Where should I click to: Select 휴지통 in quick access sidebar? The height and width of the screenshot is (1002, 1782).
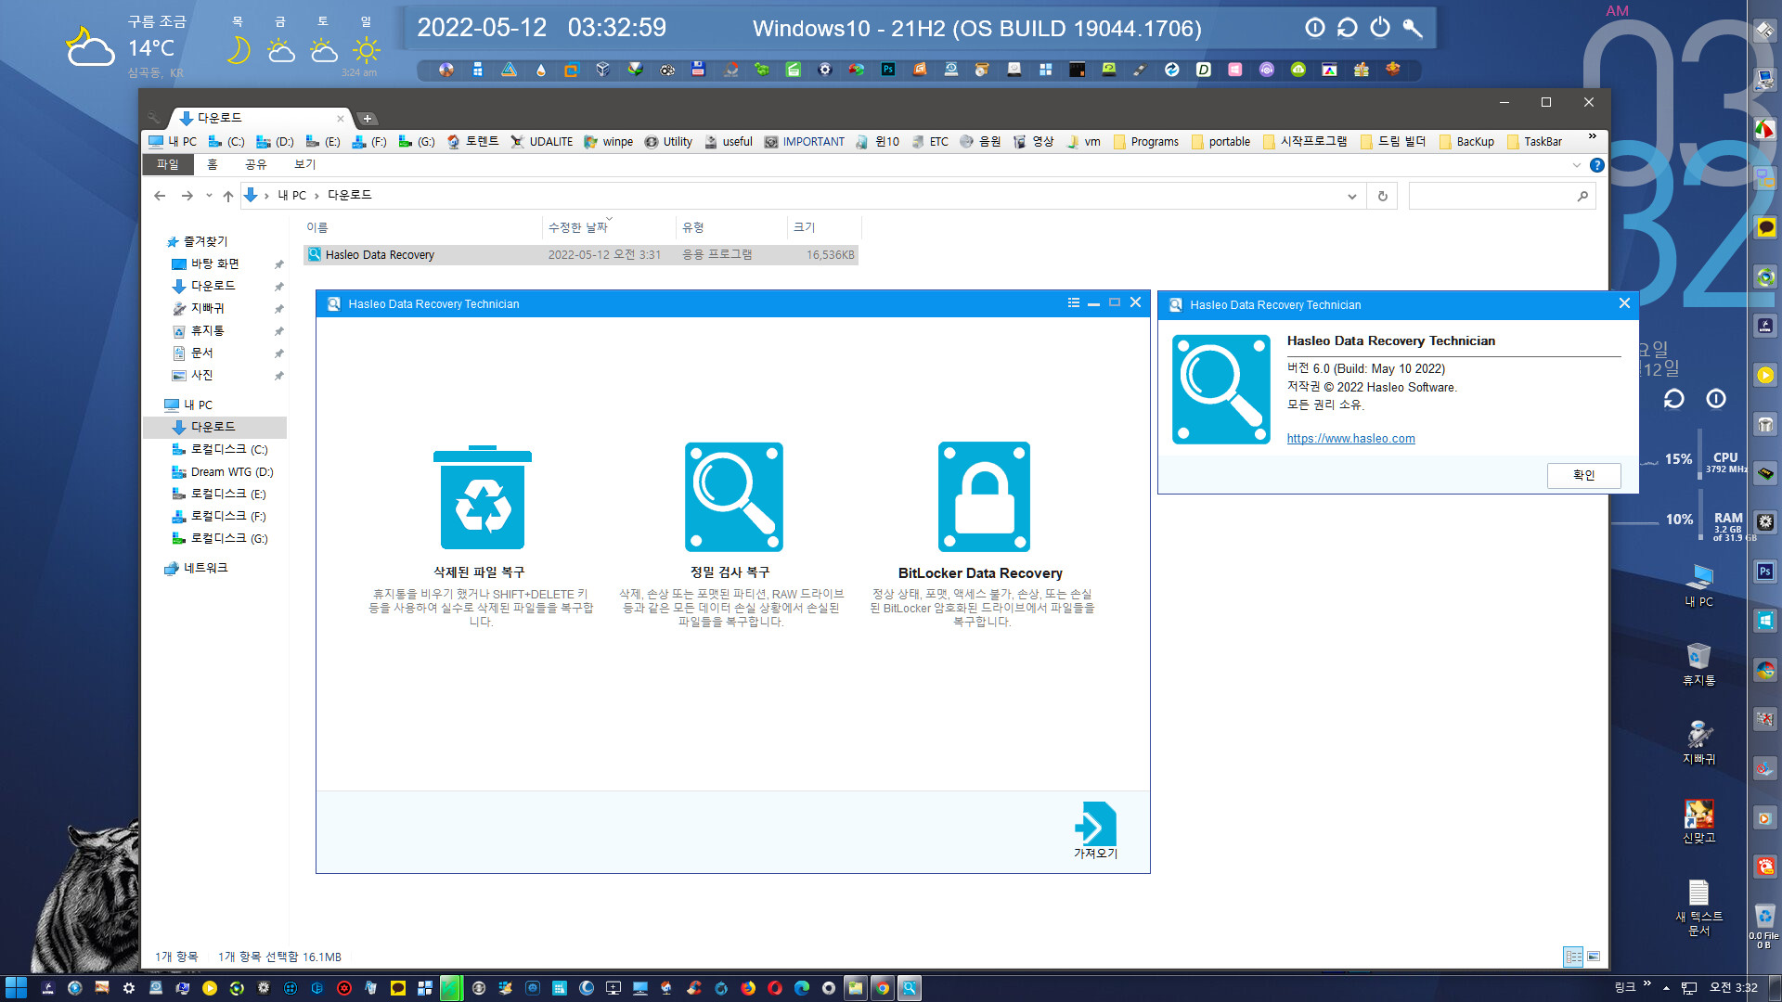pos(199,330)
